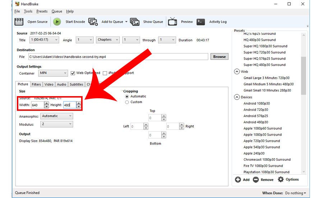Open the Queue menu
316x198 pixels.
[57, 11]
